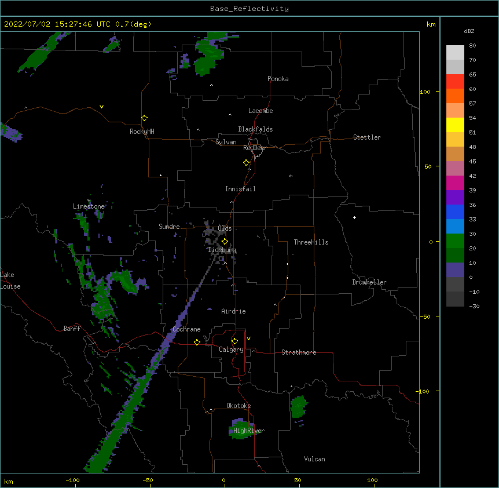Pick the dark green 10-20 dBZ swatch
The width and height of the screenshot is (499, 488).
click(x=455, y=255)
